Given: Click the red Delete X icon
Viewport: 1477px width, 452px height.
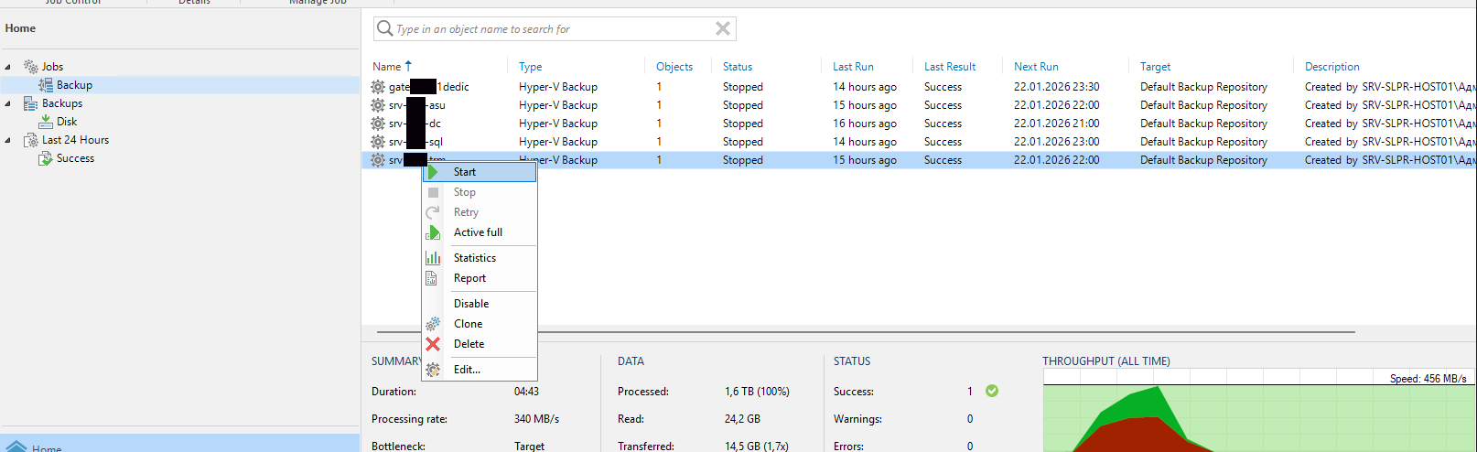Looking at the screenshot, I should point(433,344).
